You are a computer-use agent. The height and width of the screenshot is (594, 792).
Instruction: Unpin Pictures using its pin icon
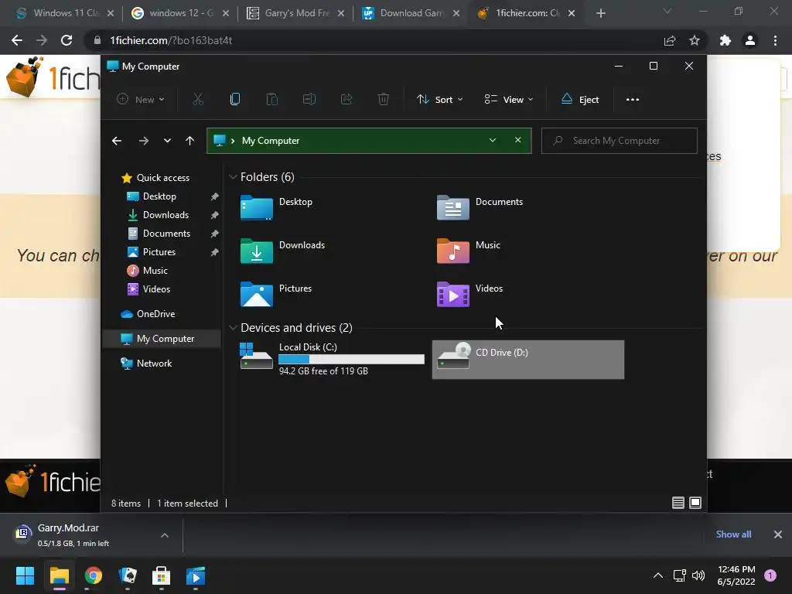[x=215, y=252]
